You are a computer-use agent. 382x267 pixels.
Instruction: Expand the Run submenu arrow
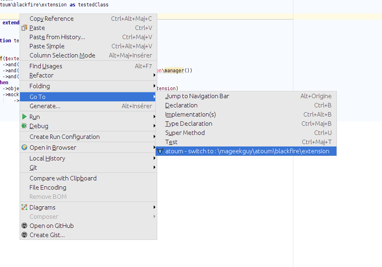tap(154, 117)
